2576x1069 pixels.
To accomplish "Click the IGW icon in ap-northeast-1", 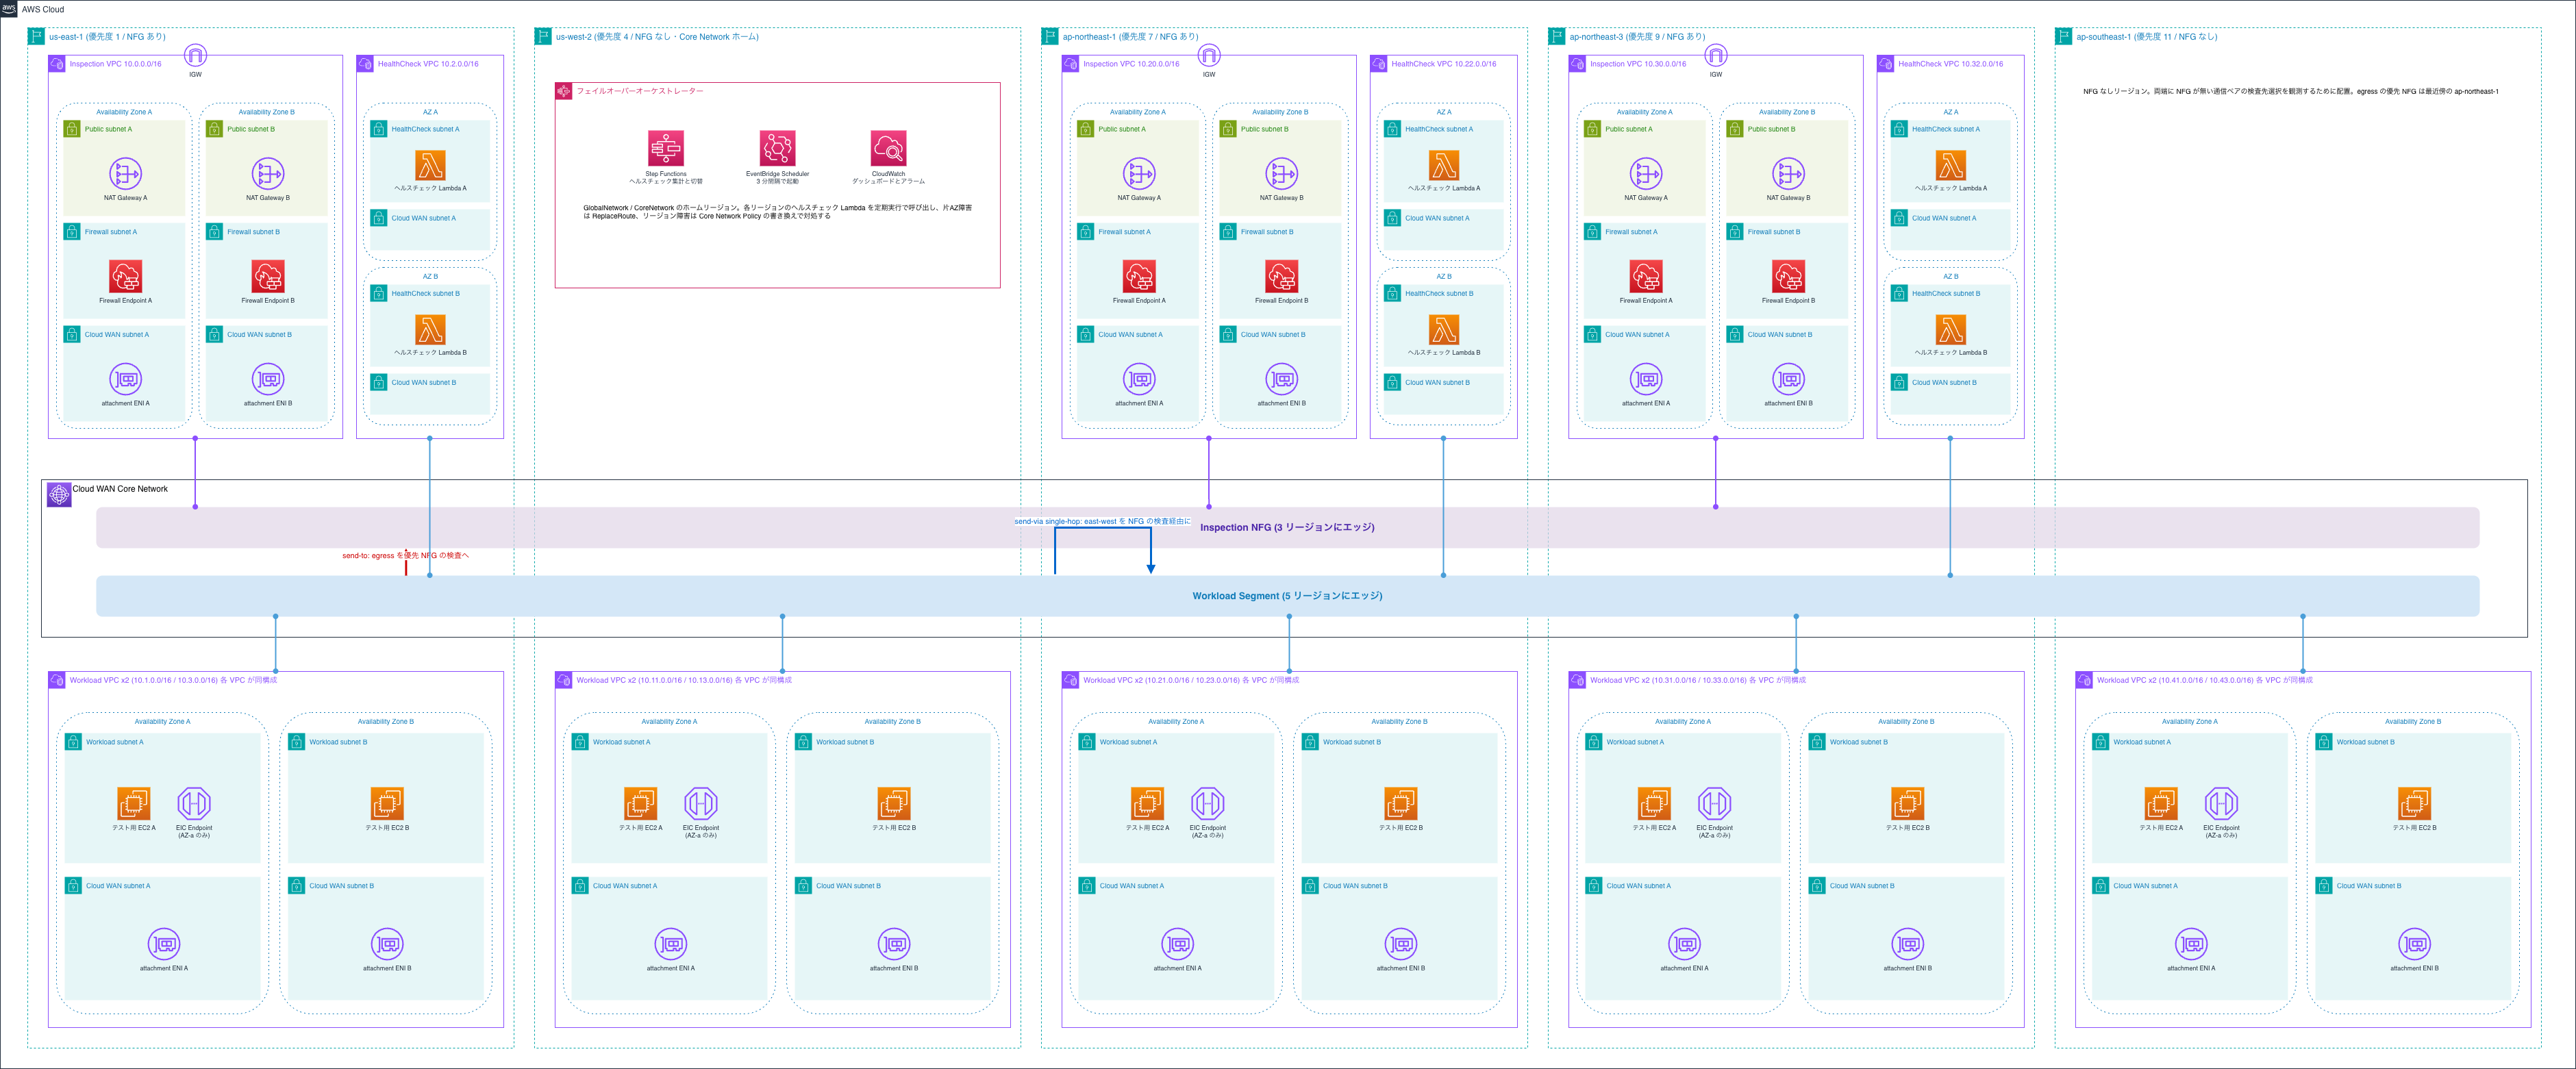I will click(x=1209, y=55).
